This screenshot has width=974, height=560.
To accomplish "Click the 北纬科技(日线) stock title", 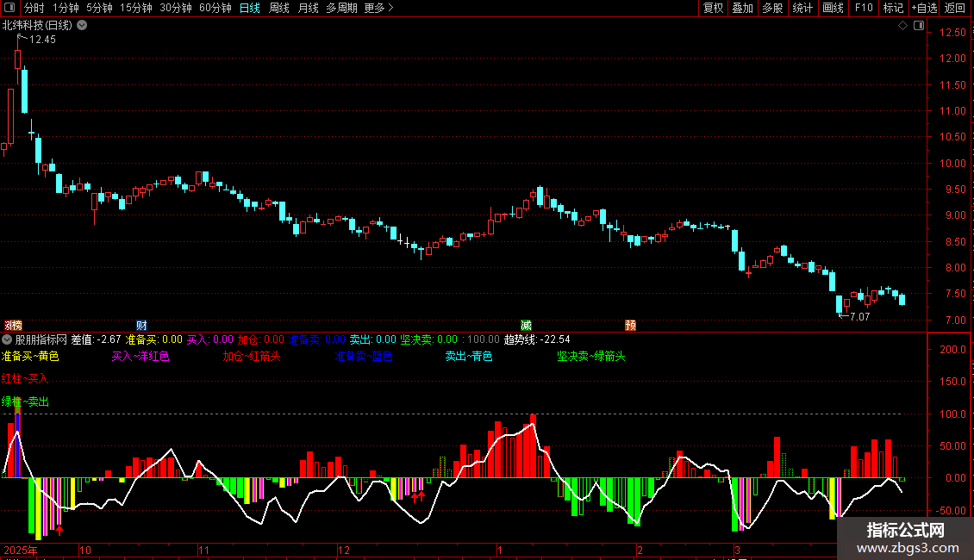I will click(37, 26).
